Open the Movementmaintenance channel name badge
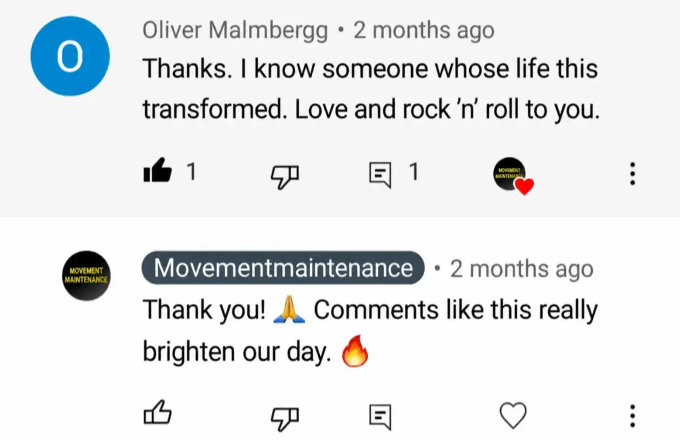This screenshot has height=440, width=680. coord(283,268)
